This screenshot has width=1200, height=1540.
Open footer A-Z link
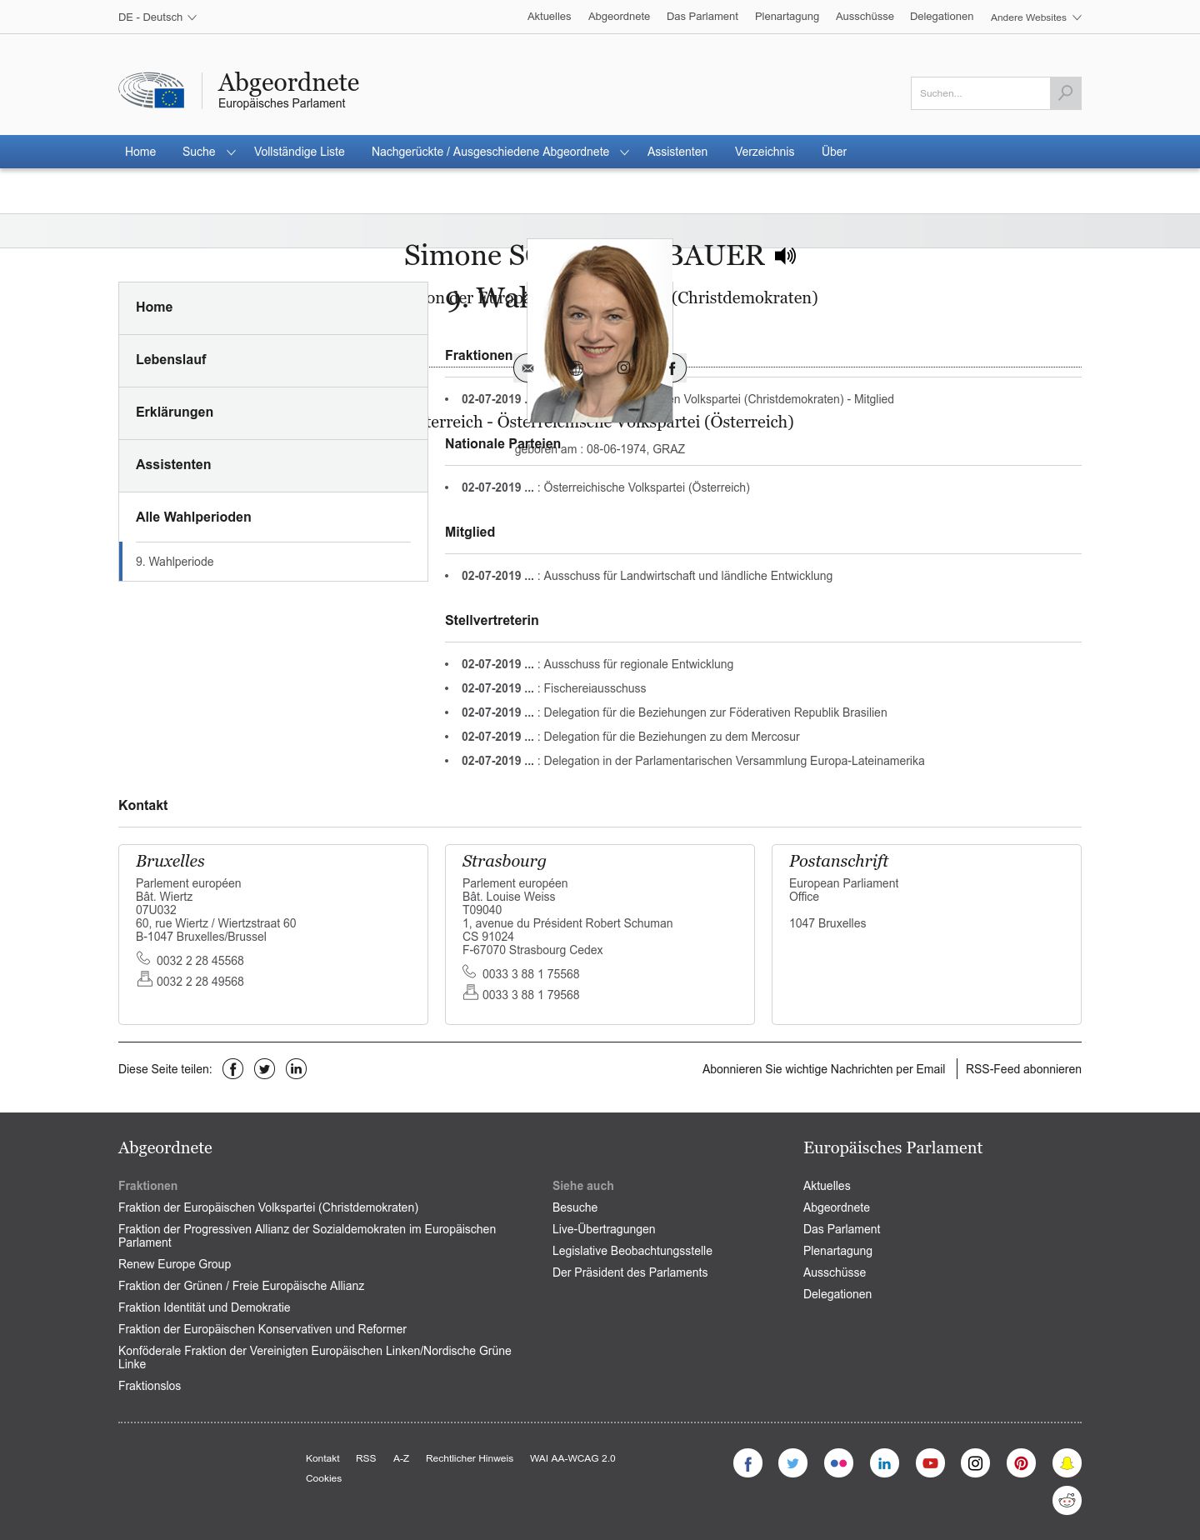tap(401, 1458)
